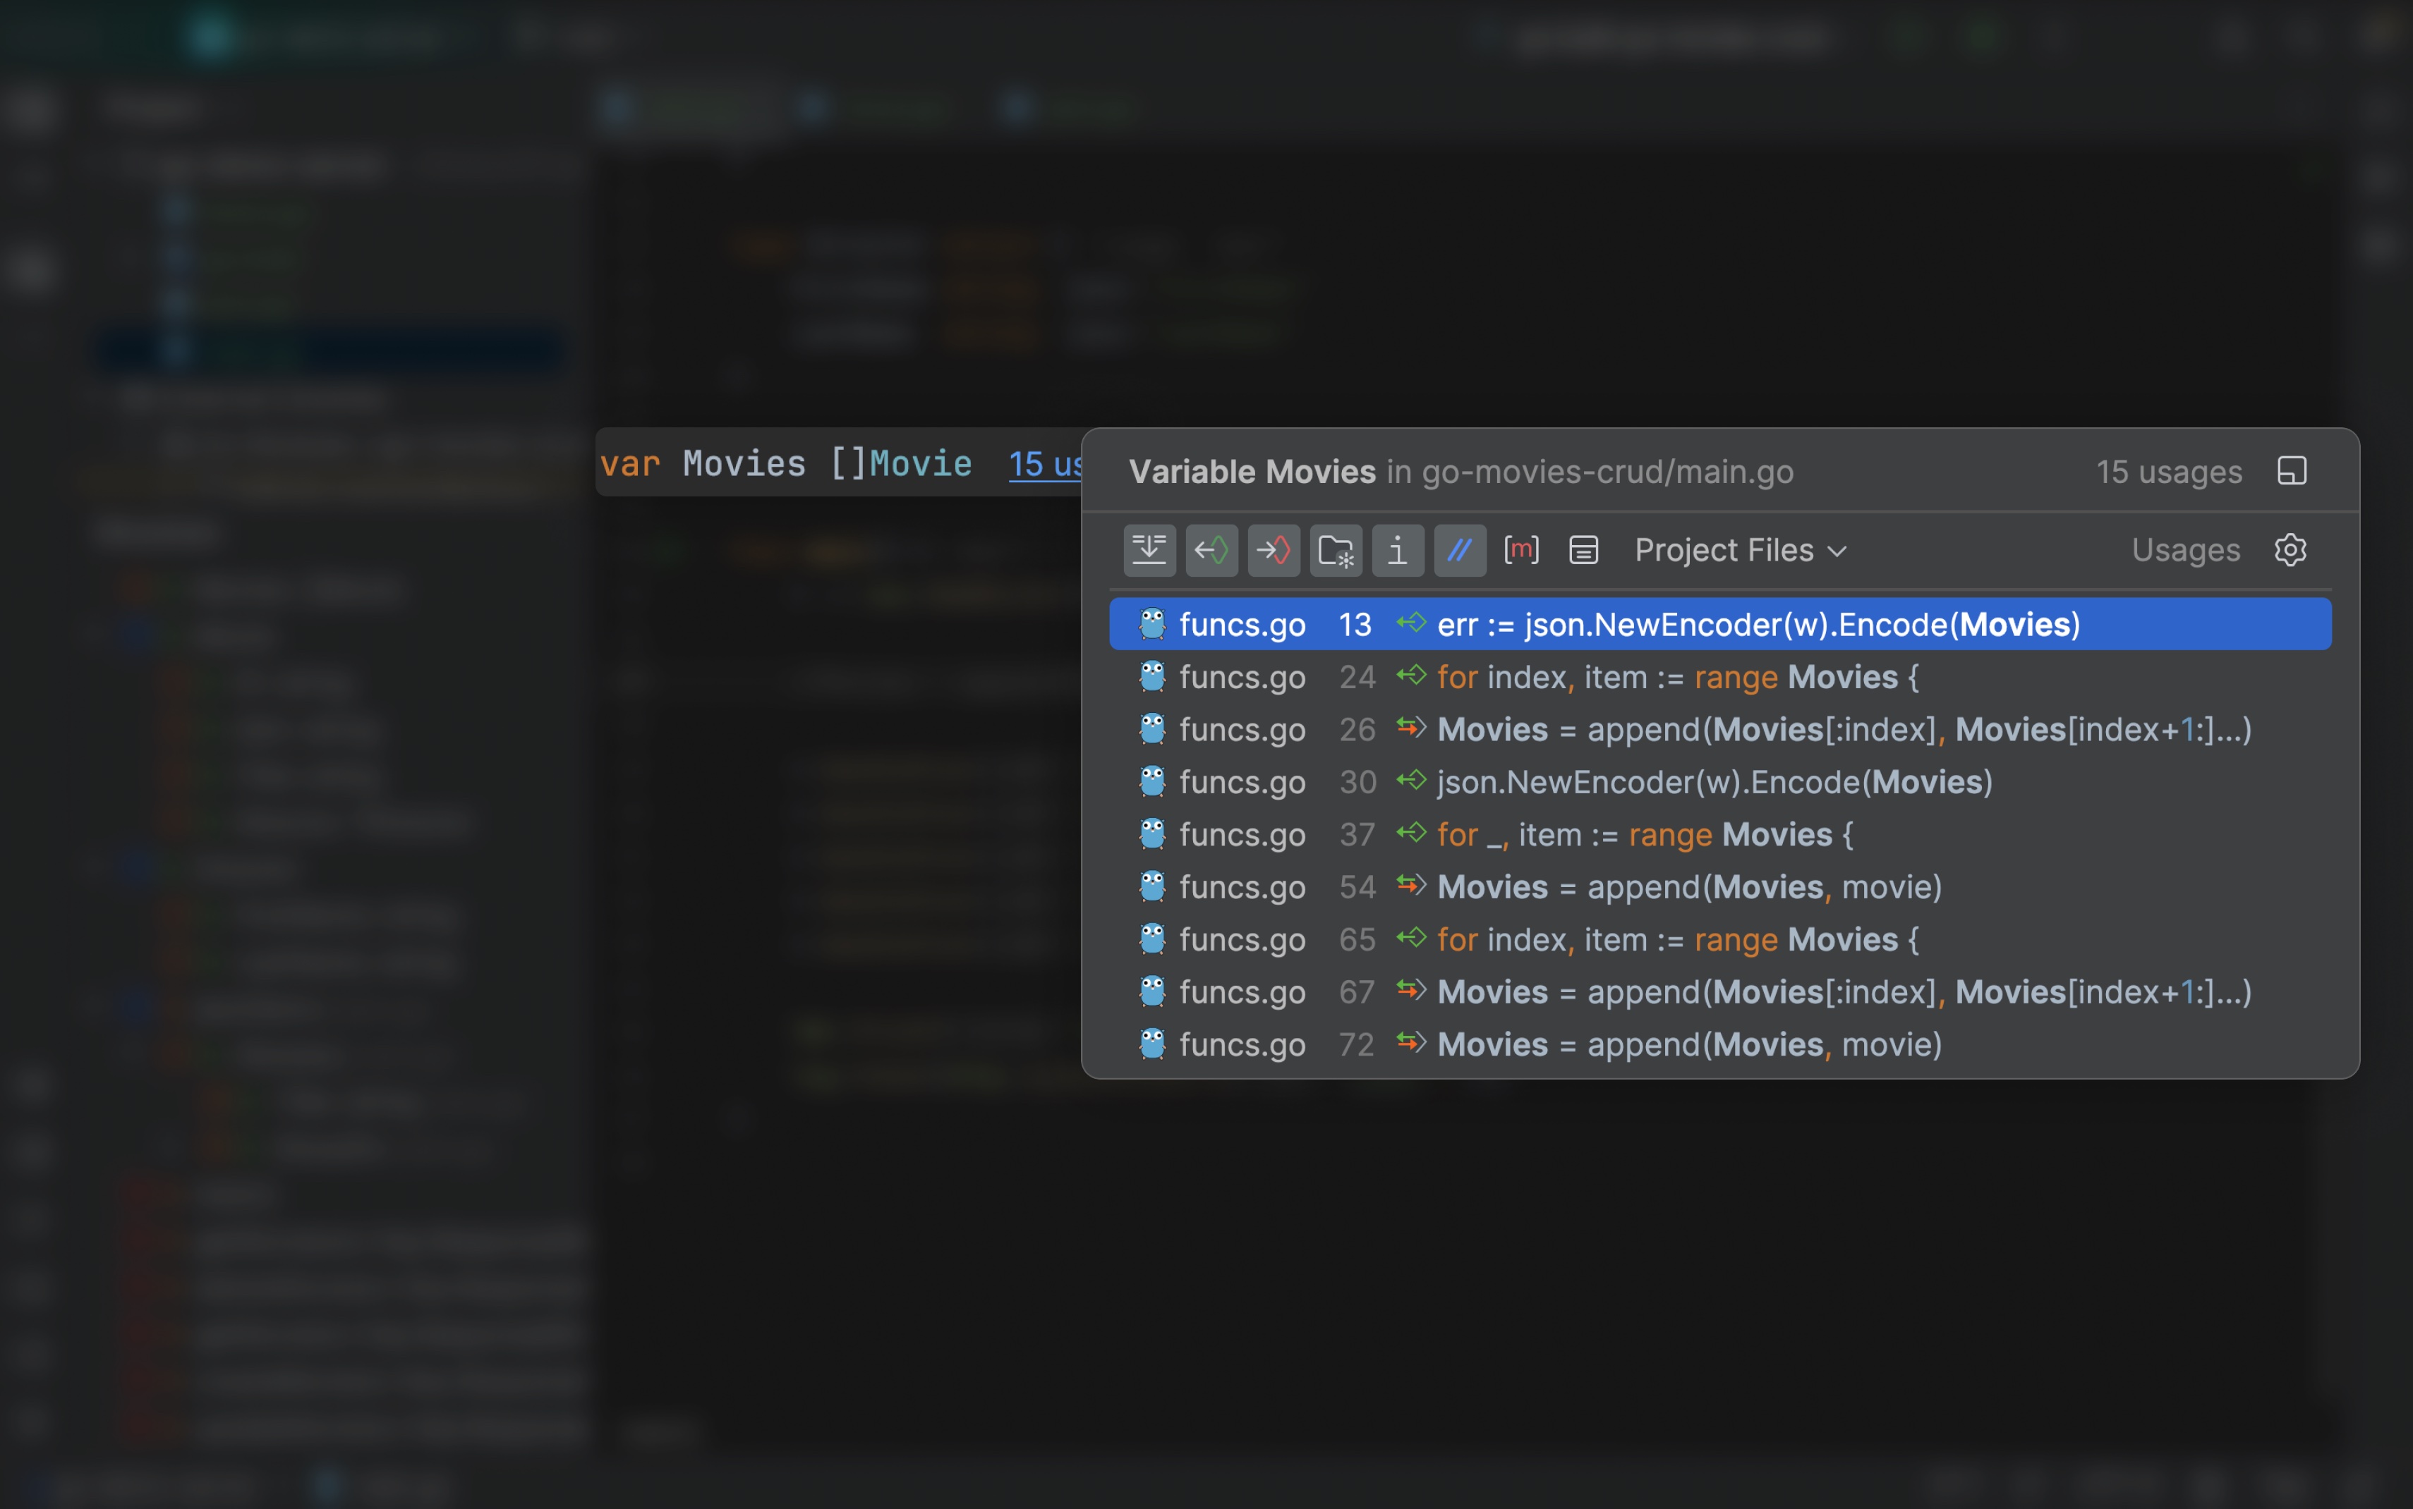Image resolution: width=2413 pixels, height=1509 pixels.
Task: Click the [m] merge usages toolbar icon
Action: click(1520, 550)
